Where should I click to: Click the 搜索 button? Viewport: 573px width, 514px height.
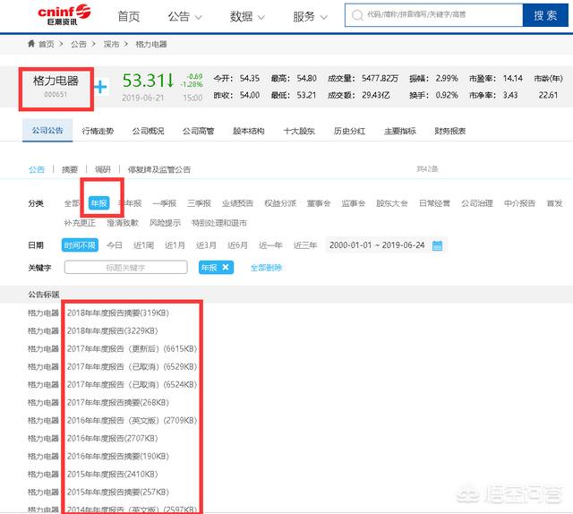point(545,15)
